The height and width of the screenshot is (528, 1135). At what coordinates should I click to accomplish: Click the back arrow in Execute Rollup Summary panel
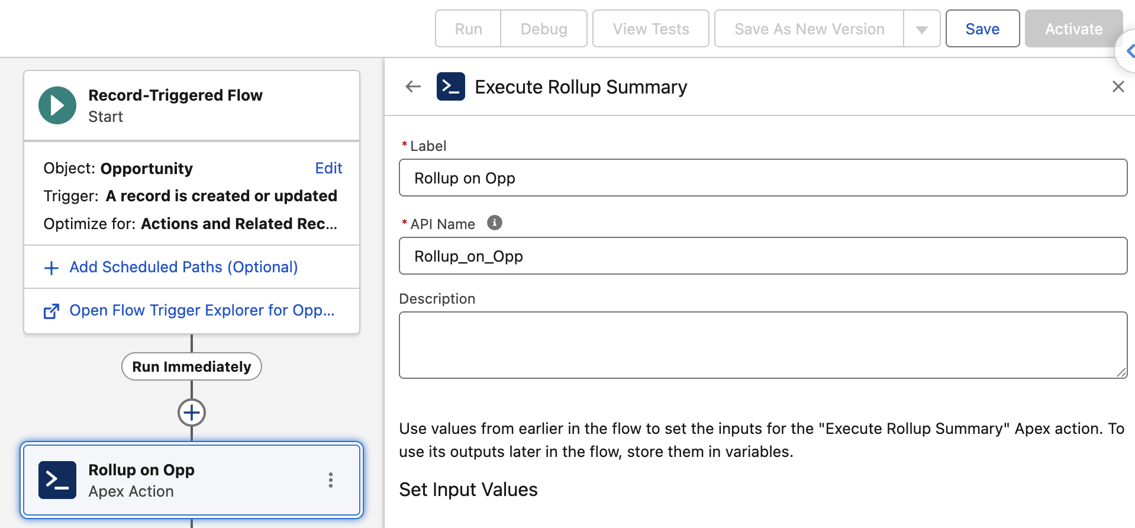[413, 87]
